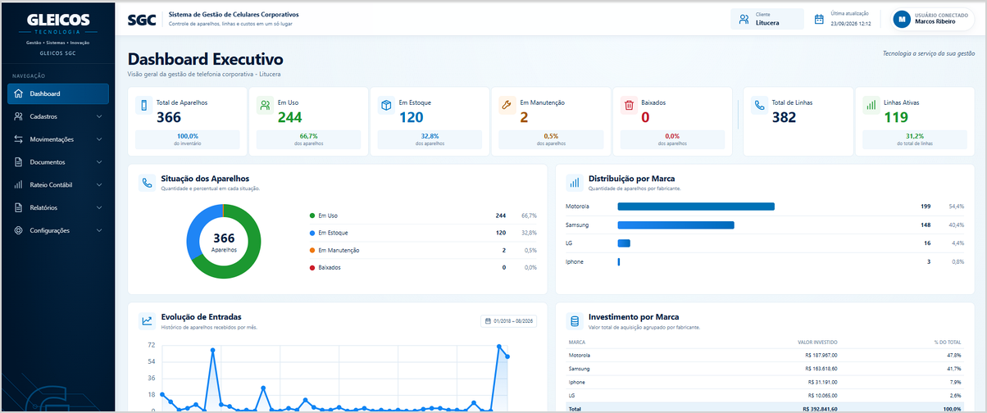Open the Total de Linhas 382 card
Viewport: 987px width, 413px height.
(x=798, y=121)
